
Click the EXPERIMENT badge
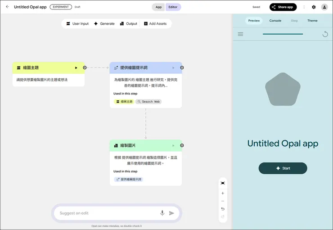click(61, 7)
